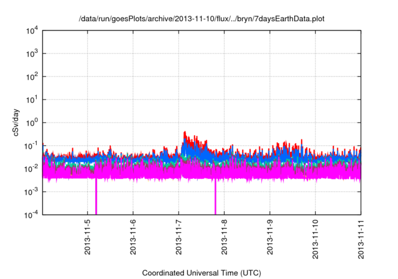Screen dimensions: 398x279
Task: Click the cSv/day y-axis label
Action: point(16,123)
